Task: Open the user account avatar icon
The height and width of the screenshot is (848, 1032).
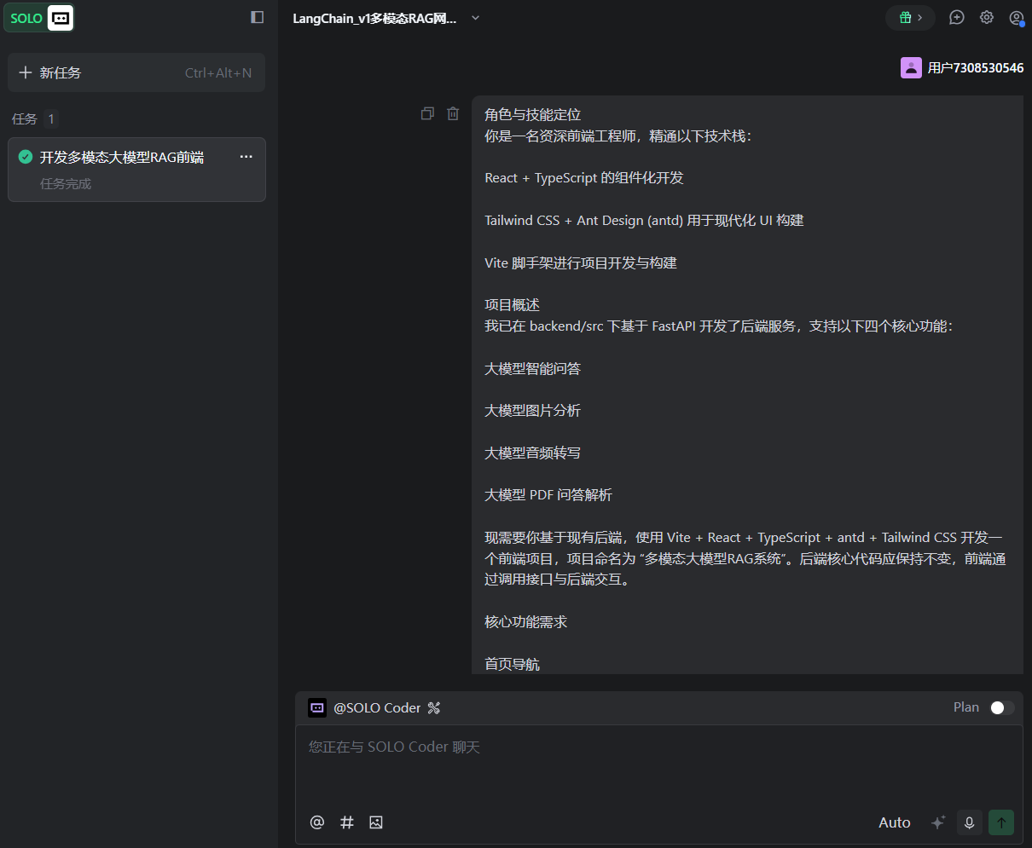Action: [x=1017, y=17]
